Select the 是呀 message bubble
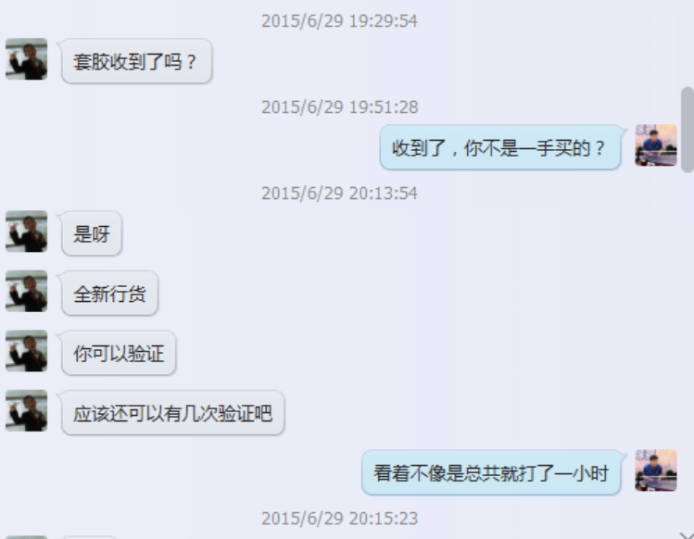 (x=92, y=233)
